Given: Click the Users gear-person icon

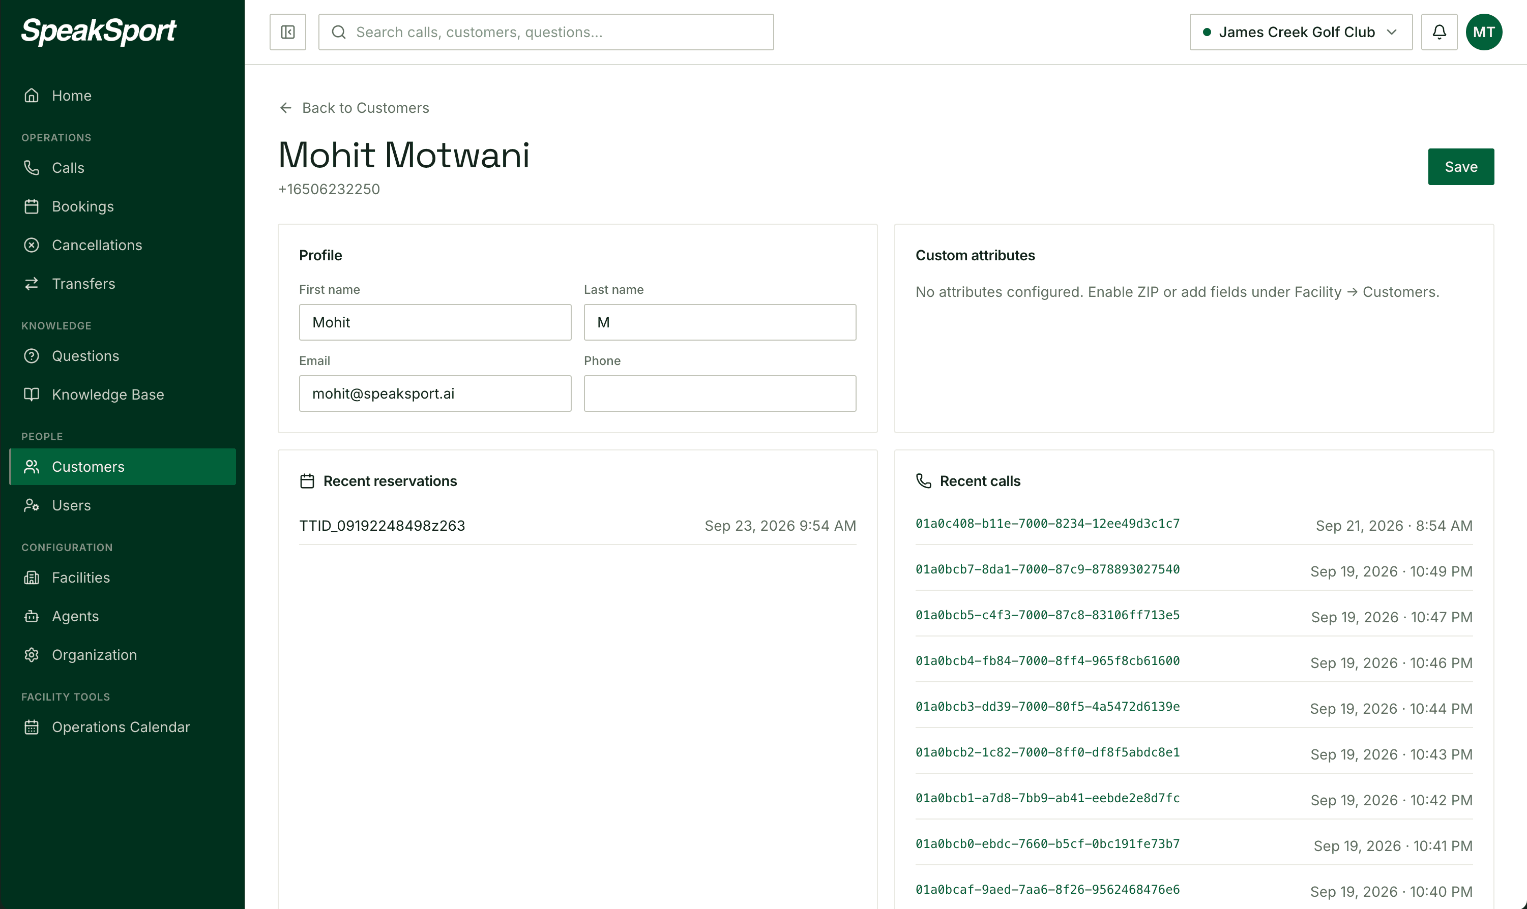Looking at the screenshot, I should click(x=31, y=505).
